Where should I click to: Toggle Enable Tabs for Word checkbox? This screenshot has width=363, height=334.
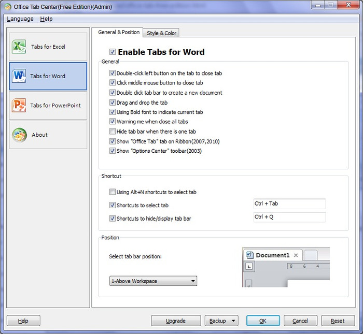point(113,52)
